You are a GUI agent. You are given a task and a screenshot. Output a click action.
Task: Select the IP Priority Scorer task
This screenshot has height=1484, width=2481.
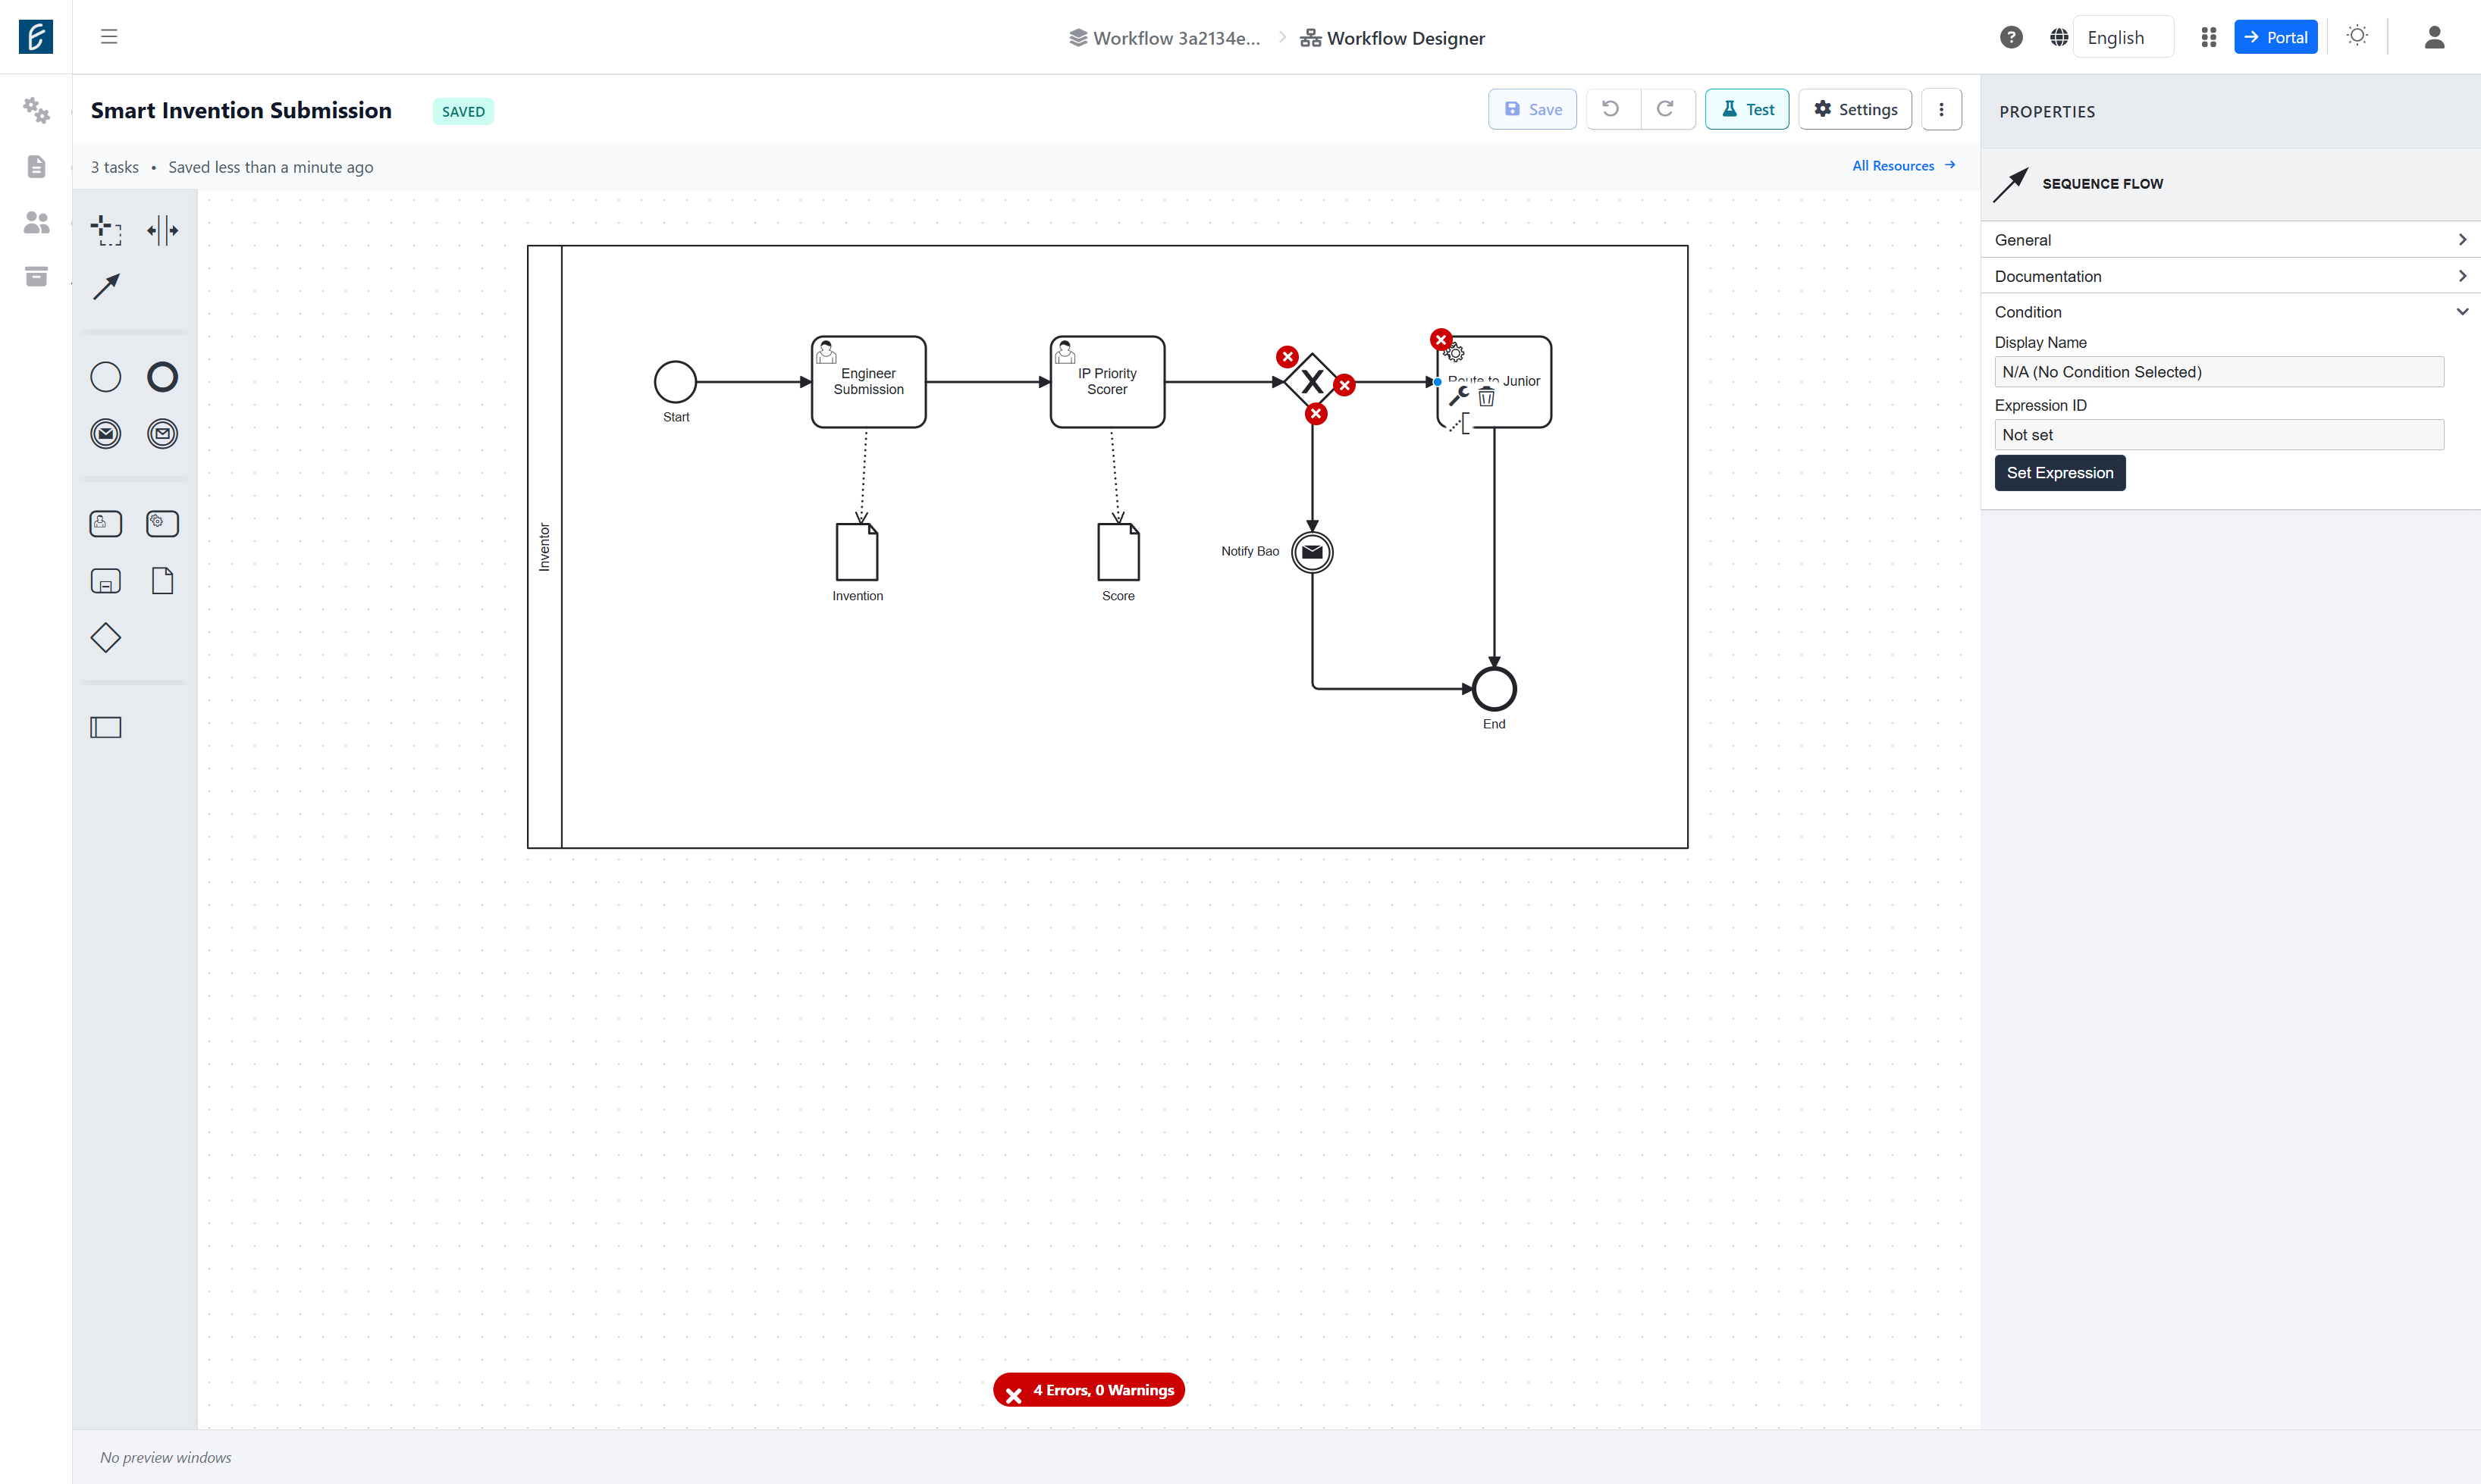(1108, 382)
